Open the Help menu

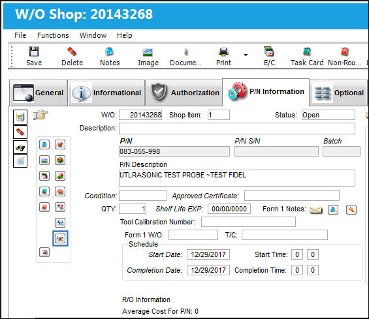(125, 35)
